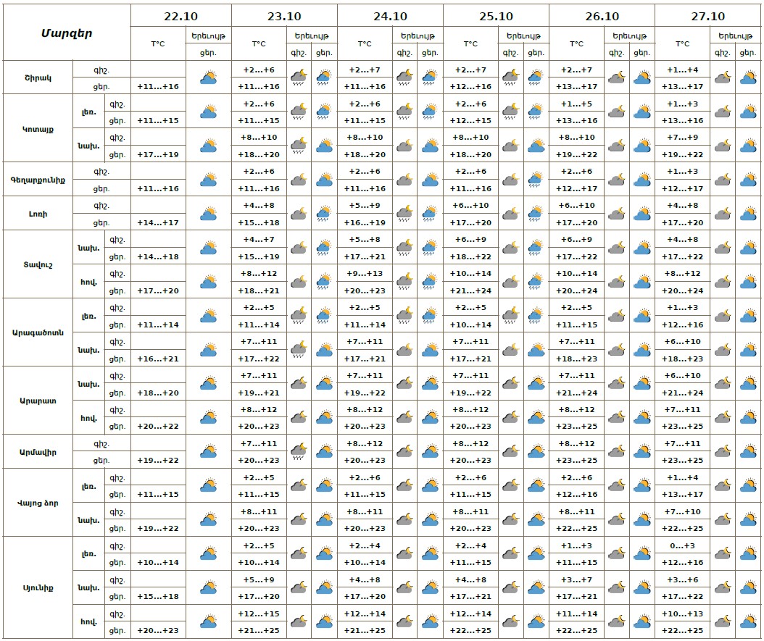The width and height of the screenshot is (764, 641).
Task: Select the 22.10 date column header
Action: 180,17
